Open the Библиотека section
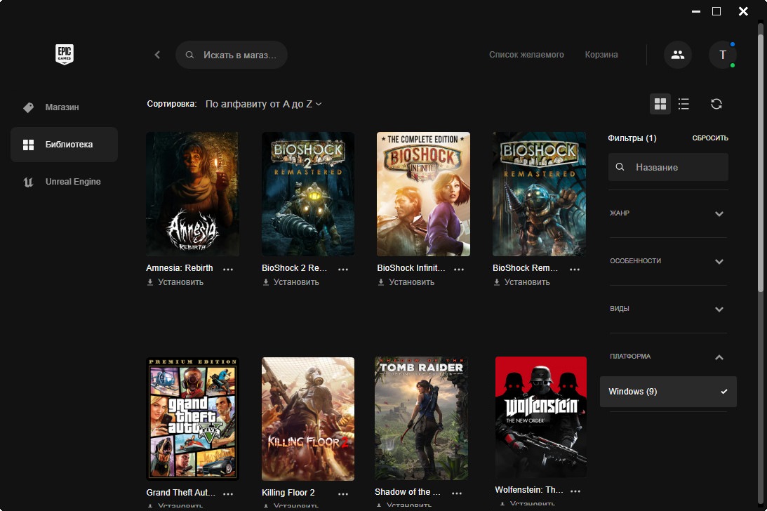The image size is (767, 511). pyautogui.click(x=64, y=145)
